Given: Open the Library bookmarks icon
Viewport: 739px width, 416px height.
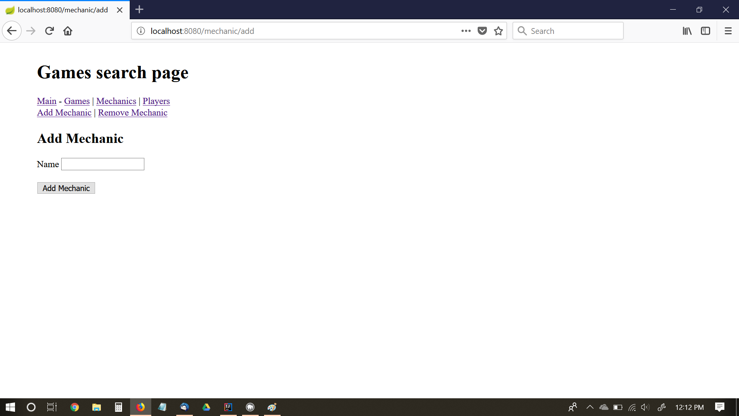Looking at the screenshot, I should (x=687, y=31).
